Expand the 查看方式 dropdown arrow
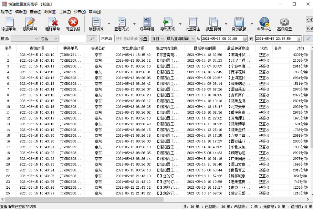This screenshot has height=209, width=313. pos(134,24)
